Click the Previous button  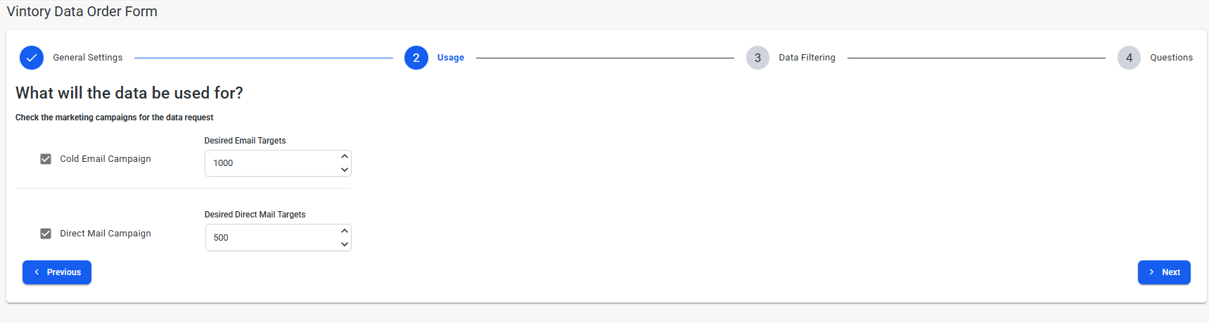pos(57,272)
